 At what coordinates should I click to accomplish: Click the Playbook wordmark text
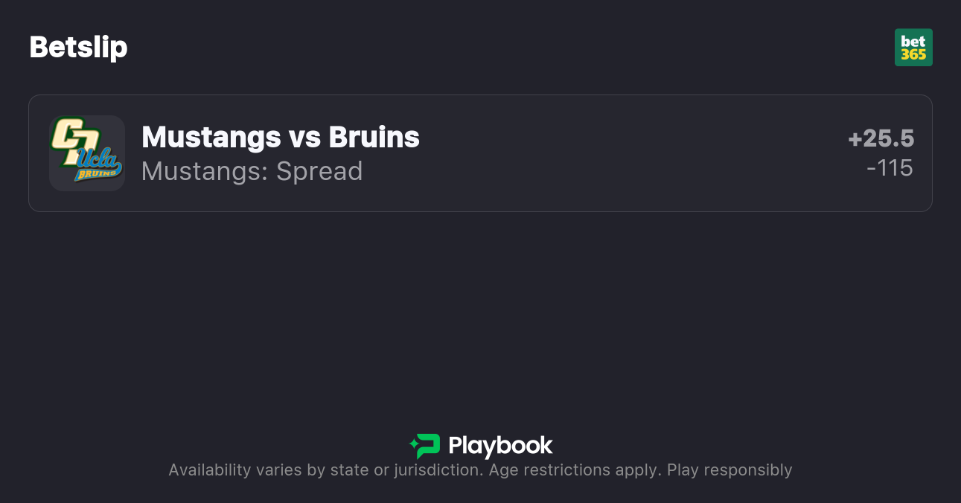coord(500,446)
